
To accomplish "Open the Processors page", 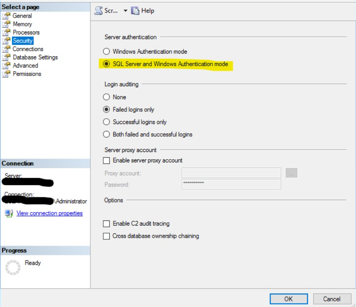I will (26, 33).
